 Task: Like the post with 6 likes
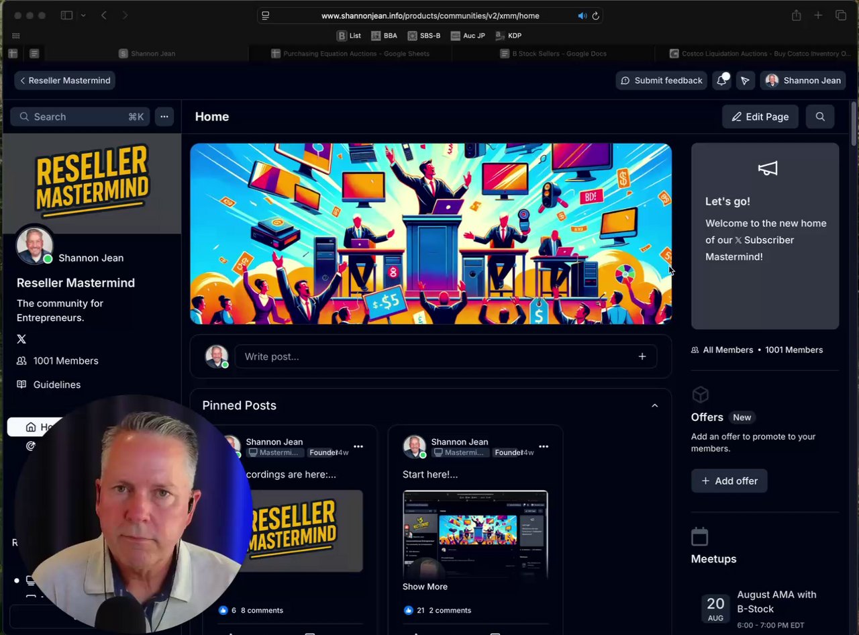pos(223,610)
